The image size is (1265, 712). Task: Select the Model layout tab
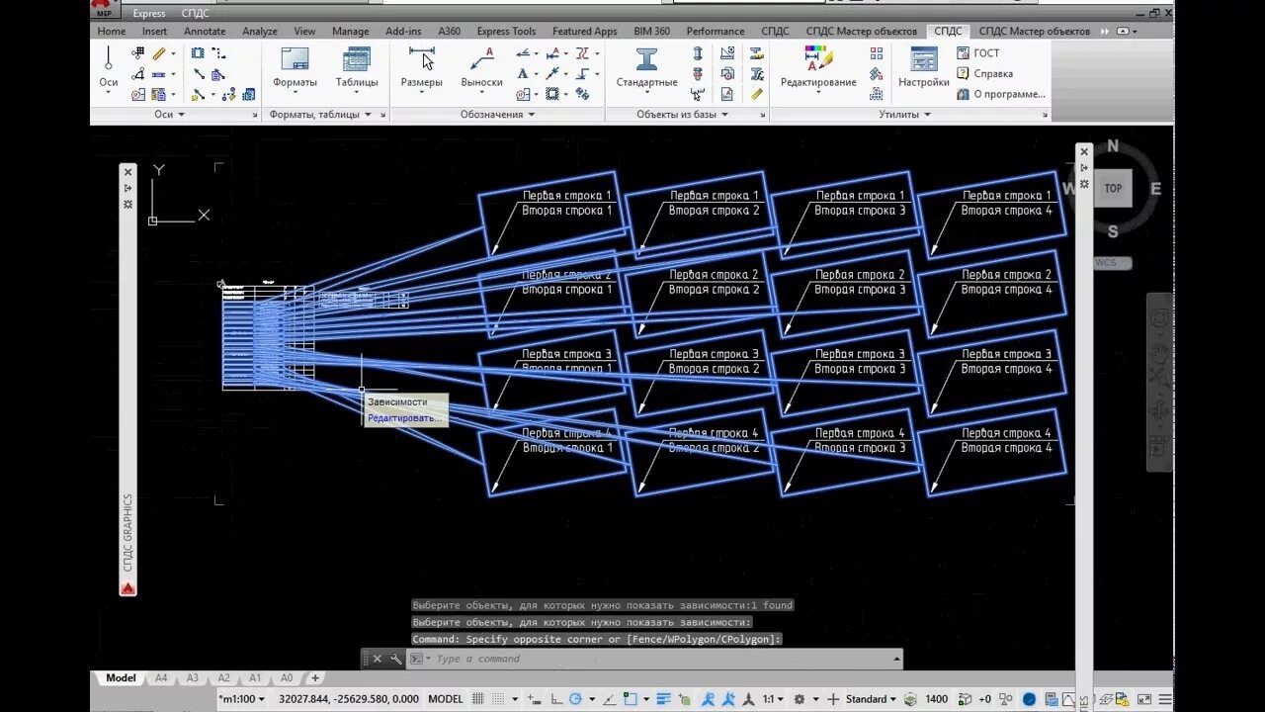(x=121, y=678)
